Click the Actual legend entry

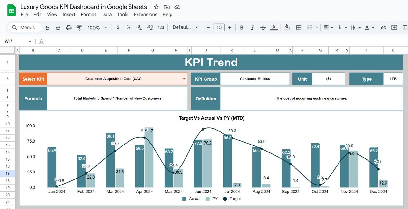[191, 199]
